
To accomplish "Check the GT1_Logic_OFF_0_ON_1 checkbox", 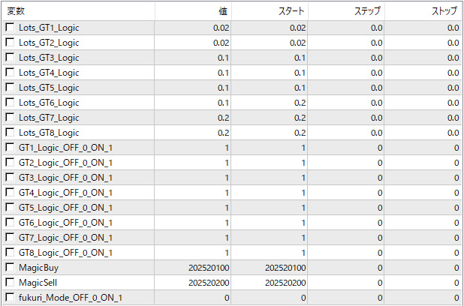I will pyautogui.click(x=10, y=148).
